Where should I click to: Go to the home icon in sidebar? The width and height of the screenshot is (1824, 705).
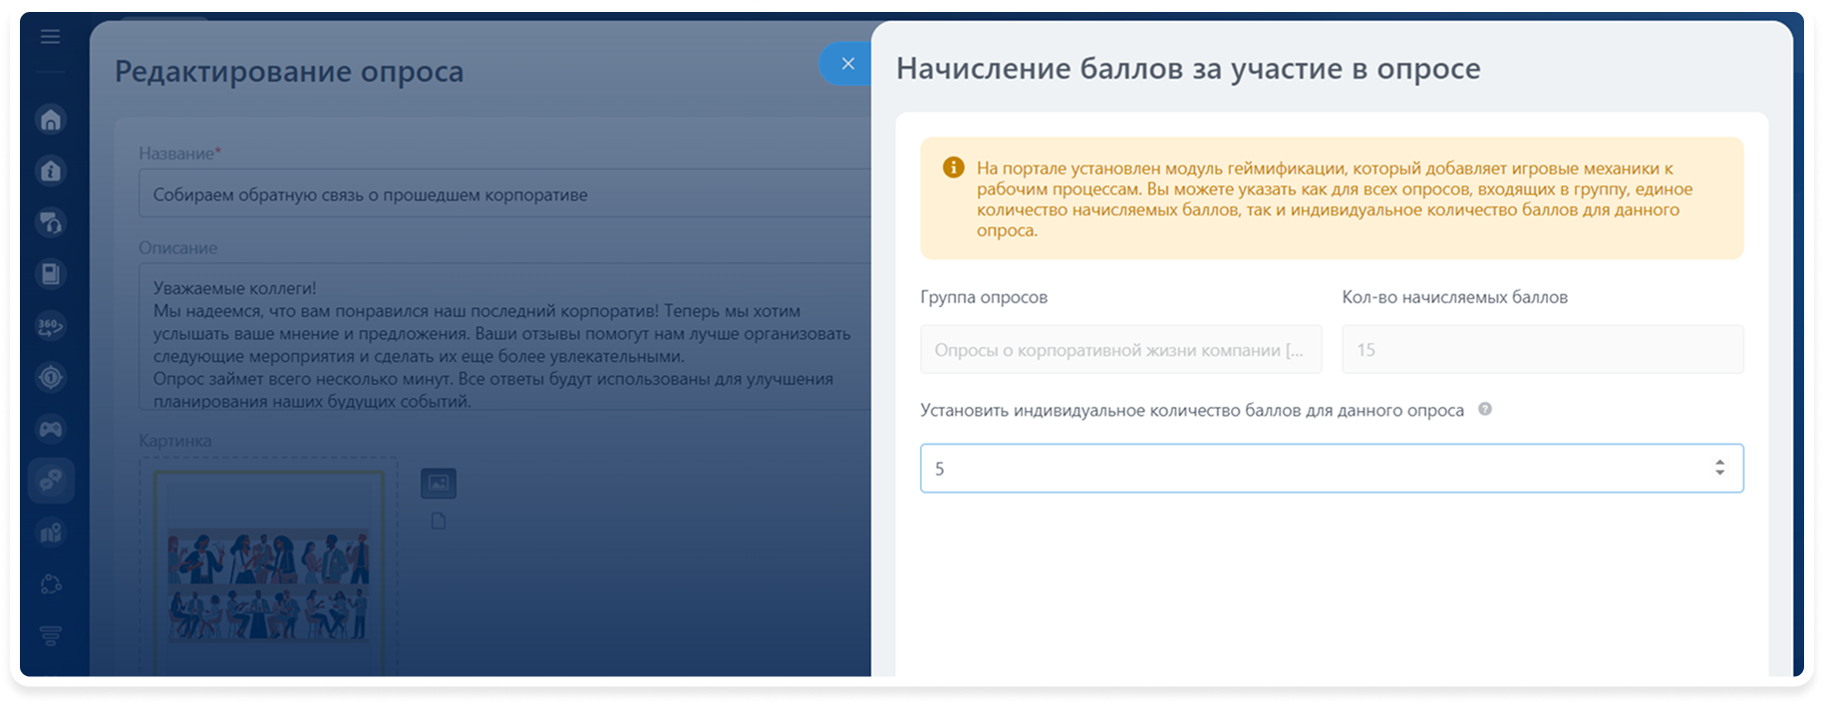click(x=51, y=120)
